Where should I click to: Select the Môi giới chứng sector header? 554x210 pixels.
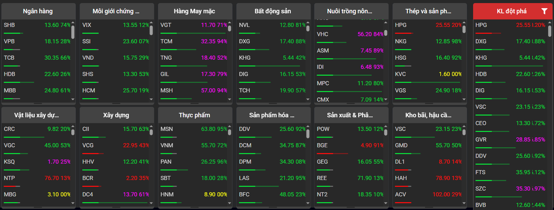click(x=116, y=11)
